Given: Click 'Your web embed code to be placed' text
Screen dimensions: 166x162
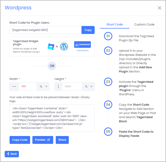Looking at the screenshot, I should tap(50, 99).
